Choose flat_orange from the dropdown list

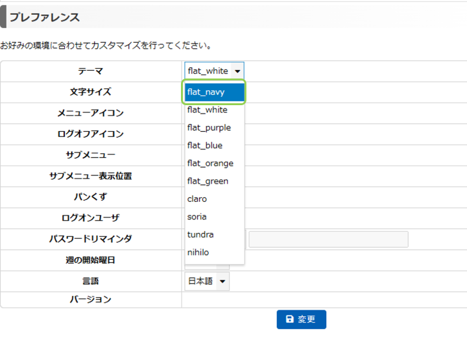click(214, 164)
